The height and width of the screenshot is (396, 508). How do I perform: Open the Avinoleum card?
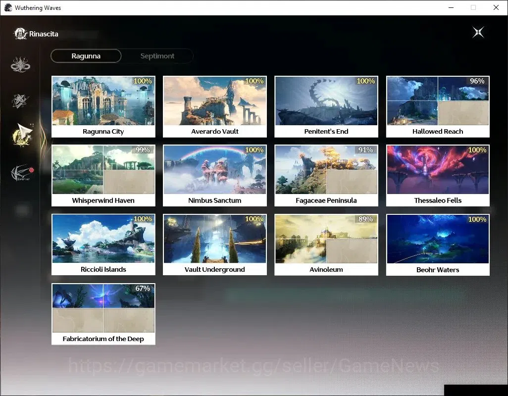[326, 245]
